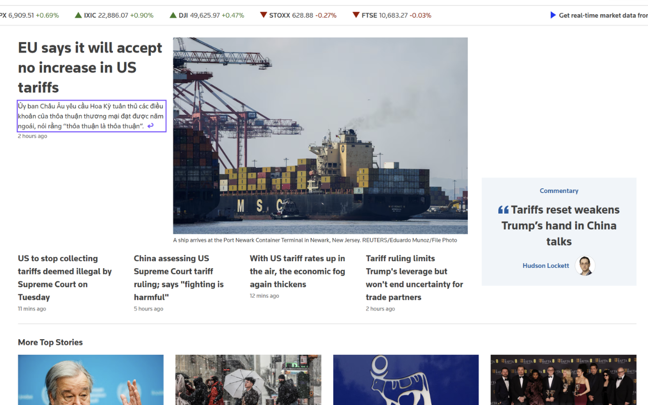The width and height of the screenshot is (648, 405).
Task: Open the 'EU says it will accept no increase' headline
Action: pyautogui.click(x=90, y=67)
